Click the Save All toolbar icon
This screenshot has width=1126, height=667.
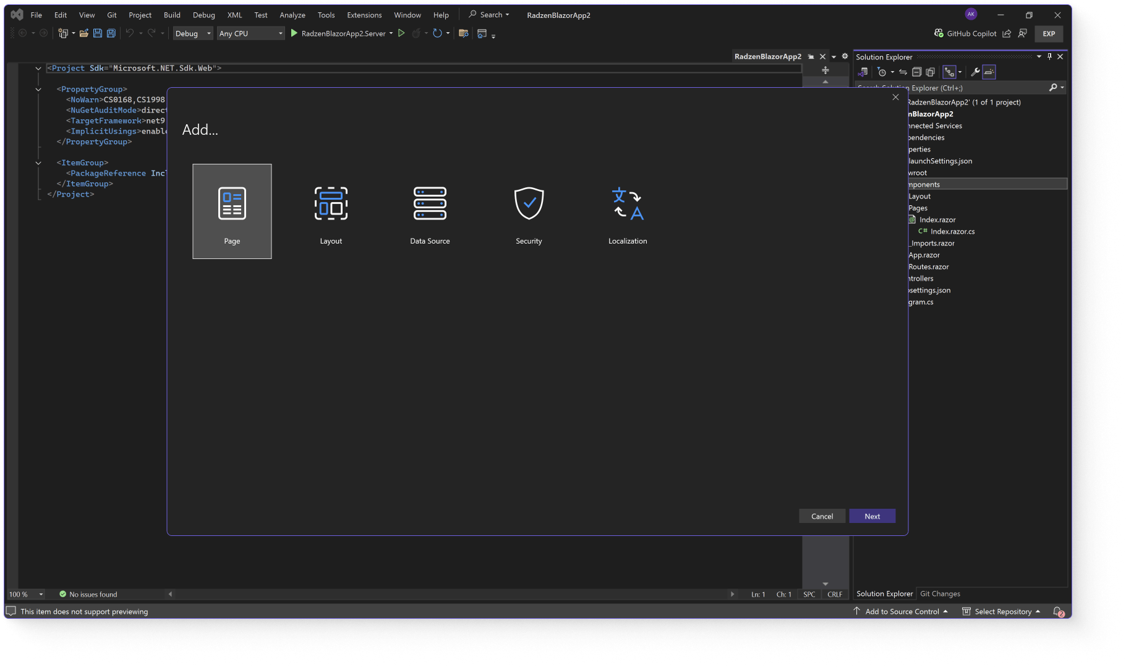pos(111,33)
